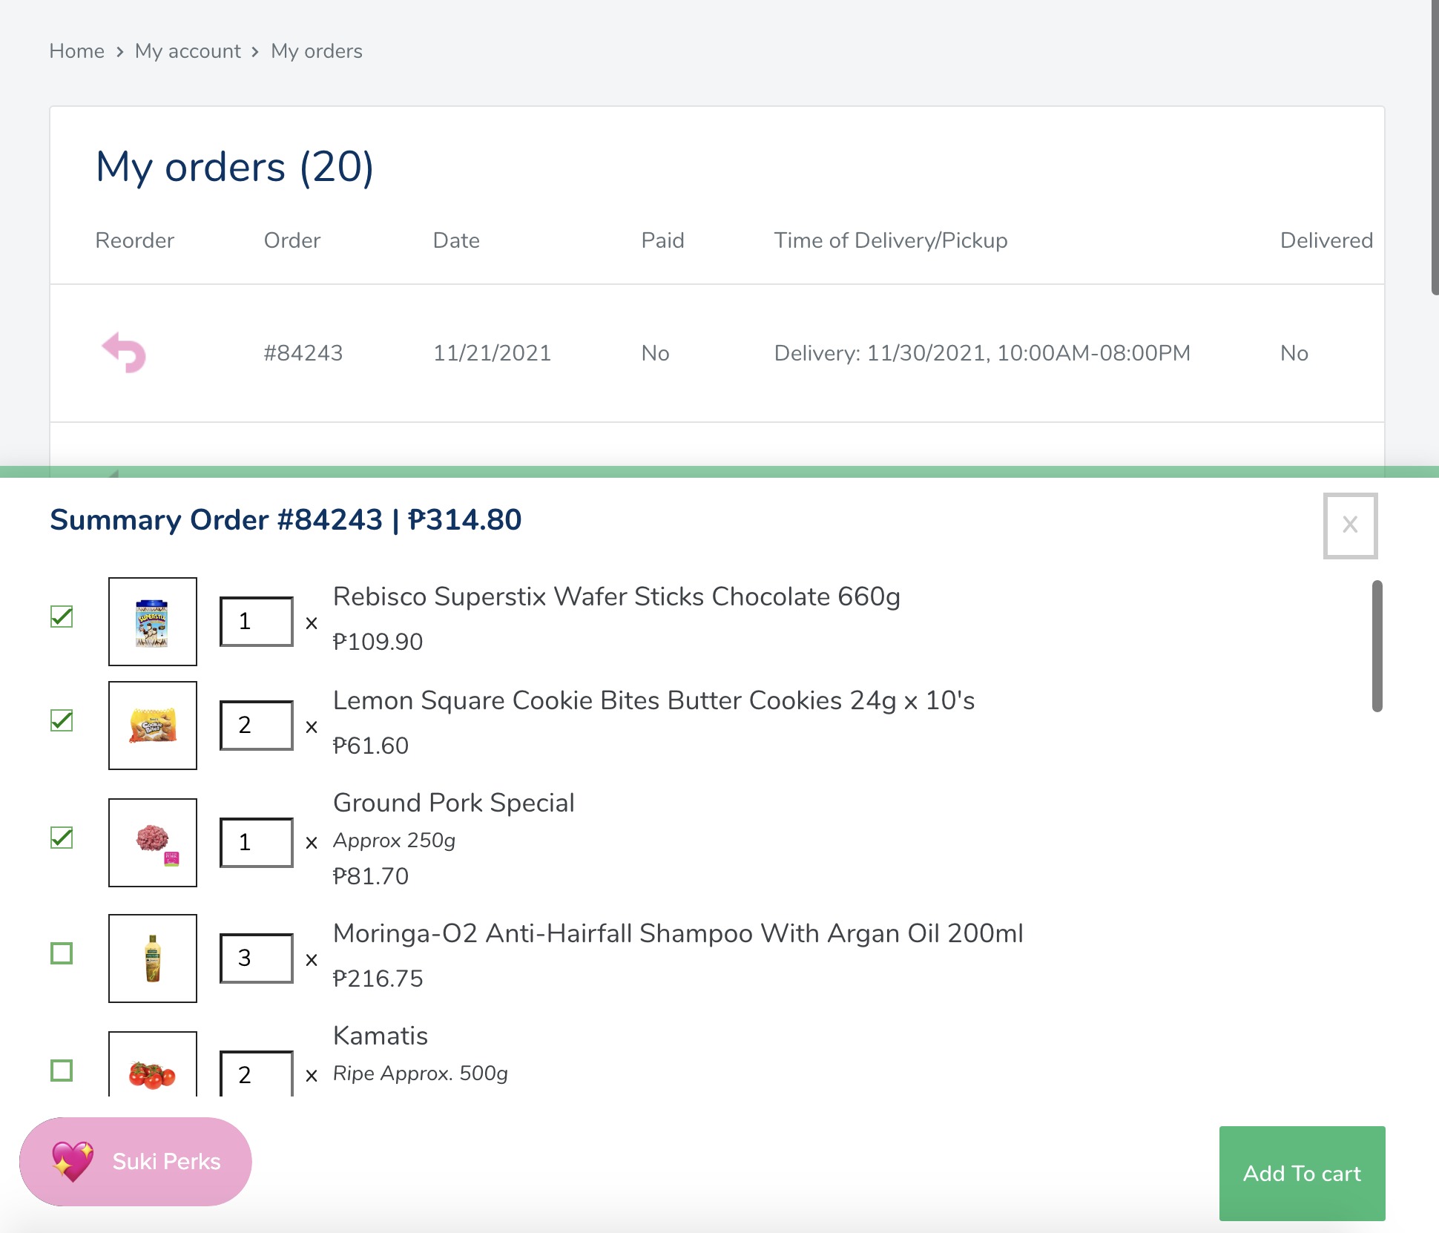This screenshot has width=1439, height=1233.
Task: Click the Reorder column header
Action: pos(134,240)
